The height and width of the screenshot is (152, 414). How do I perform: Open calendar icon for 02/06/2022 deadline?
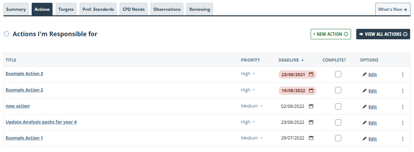(311, 106)
